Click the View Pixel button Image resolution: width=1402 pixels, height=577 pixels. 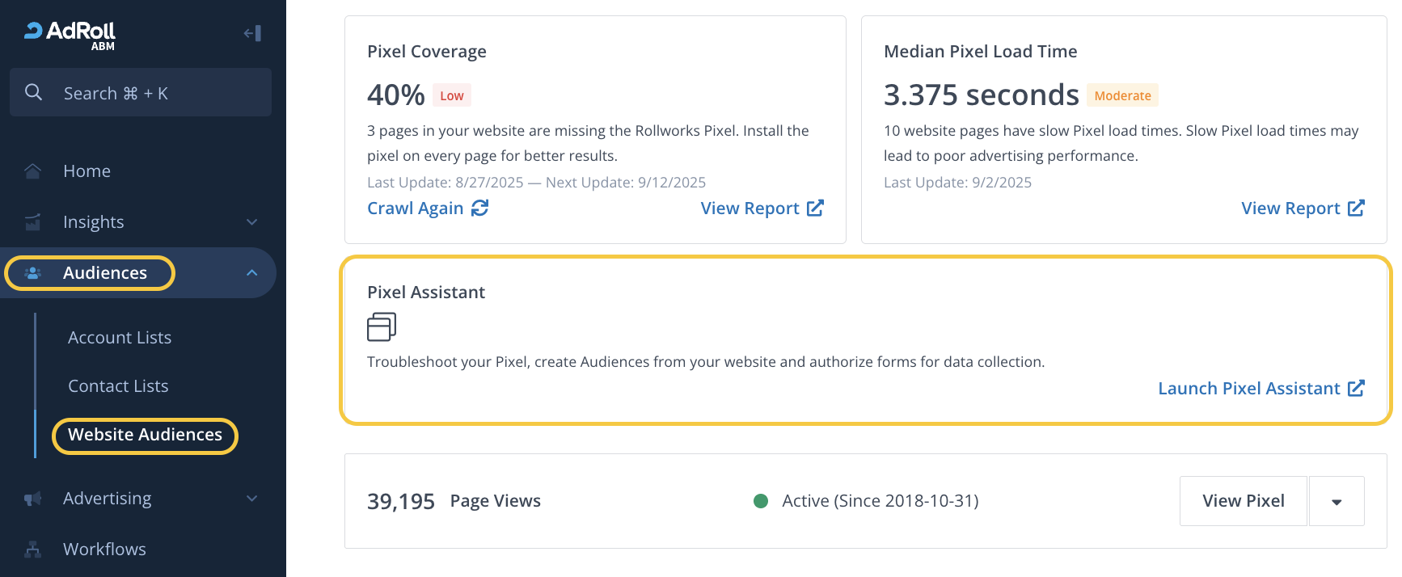tap(1244, 501)
